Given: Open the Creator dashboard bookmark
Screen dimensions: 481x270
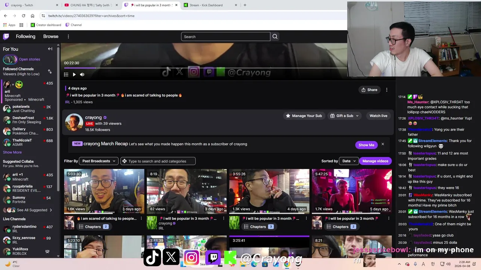Looking at the screenshot, I should 46,25.
